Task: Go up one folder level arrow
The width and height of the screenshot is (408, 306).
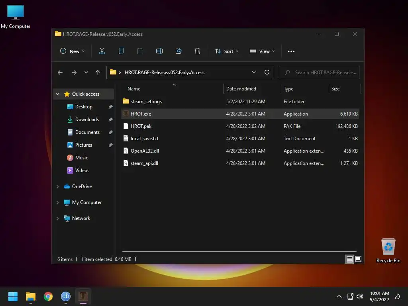Action: [x=98, y=73]
